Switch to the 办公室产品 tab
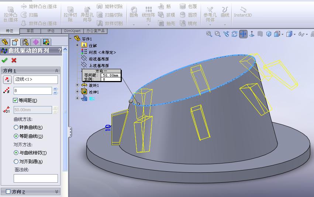The image size is (314, 197). 95,31
